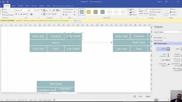Click the Copy icon

point(3,12)
